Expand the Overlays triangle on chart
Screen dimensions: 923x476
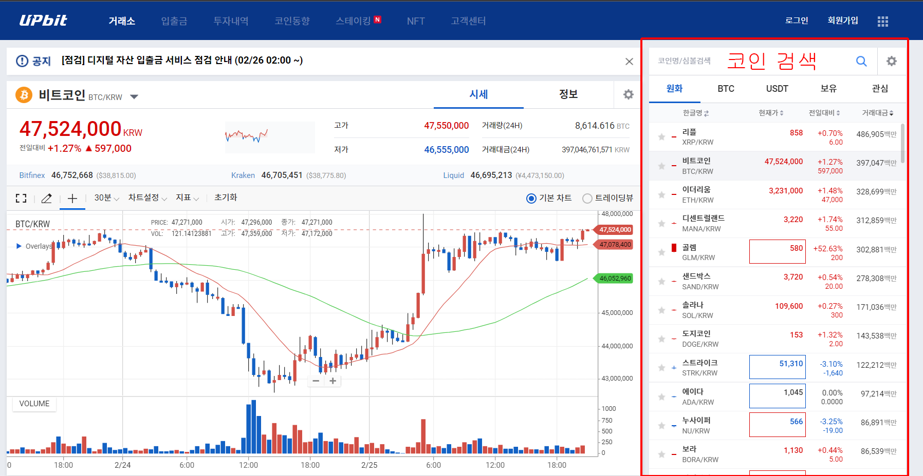point(19,246)
